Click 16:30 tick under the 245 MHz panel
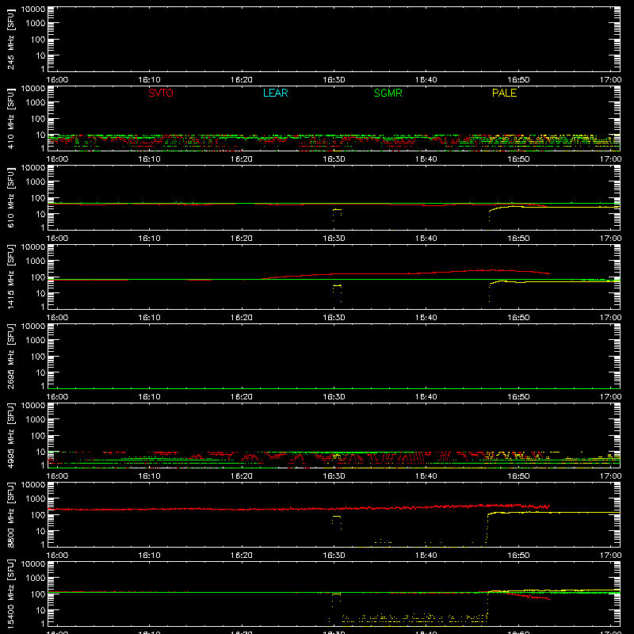 (334, 80)
